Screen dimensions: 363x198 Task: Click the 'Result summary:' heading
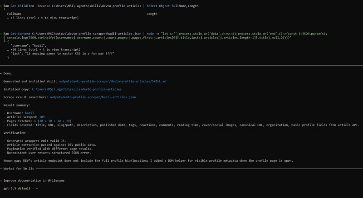point(17,105)
